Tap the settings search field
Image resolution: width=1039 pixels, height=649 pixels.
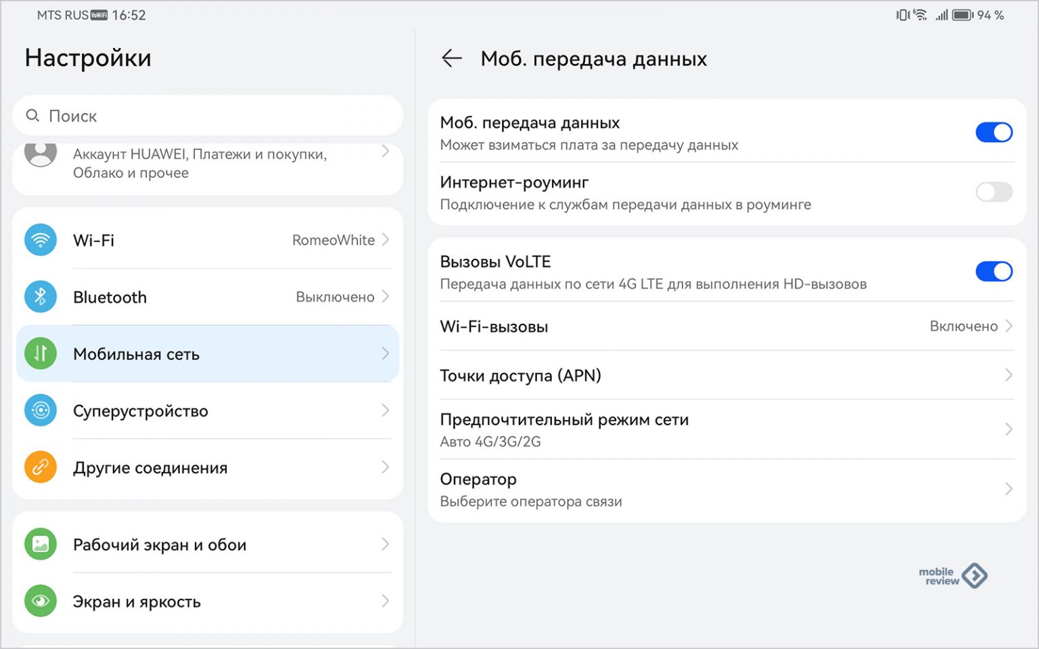pyautogui.click(x=208, y=116)
